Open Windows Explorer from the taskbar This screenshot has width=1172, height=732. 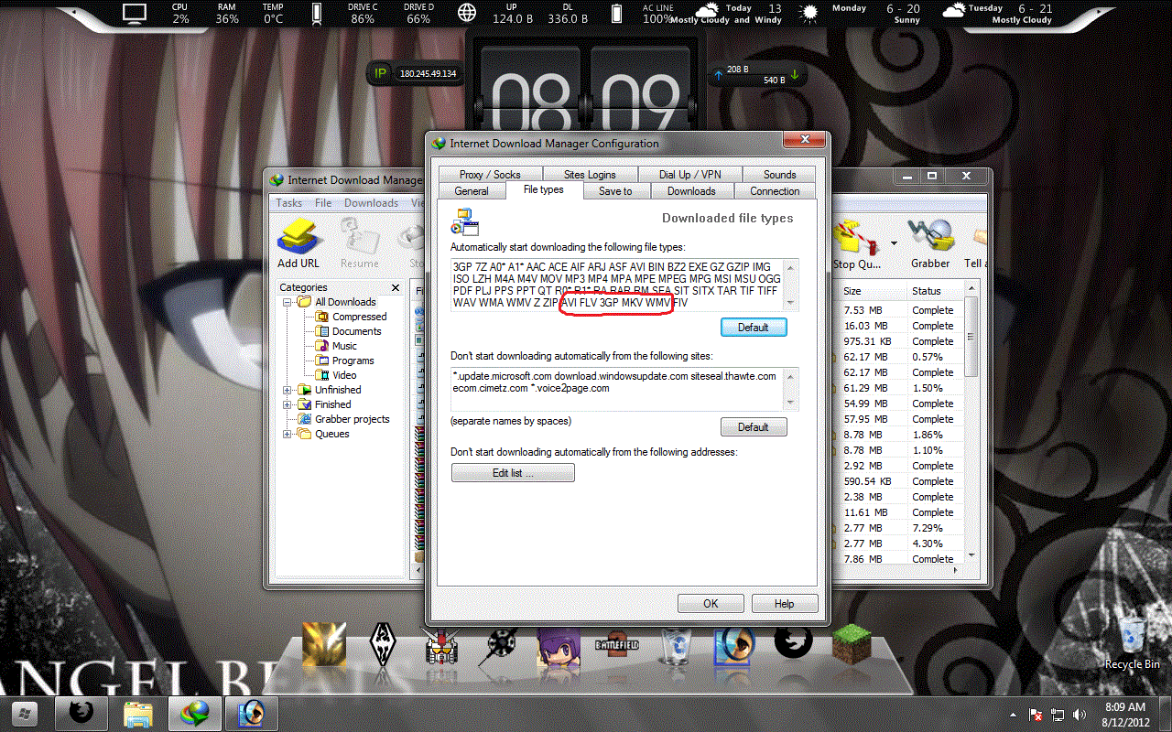[137, 712]
